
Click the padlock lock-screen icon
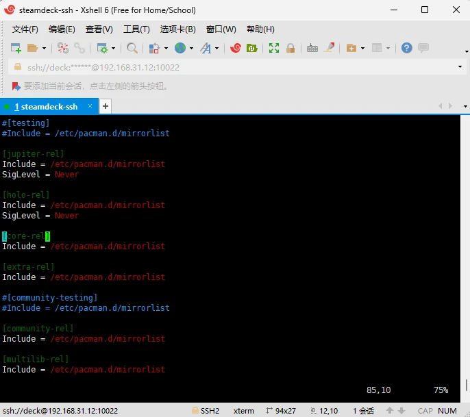click(290, 48)
